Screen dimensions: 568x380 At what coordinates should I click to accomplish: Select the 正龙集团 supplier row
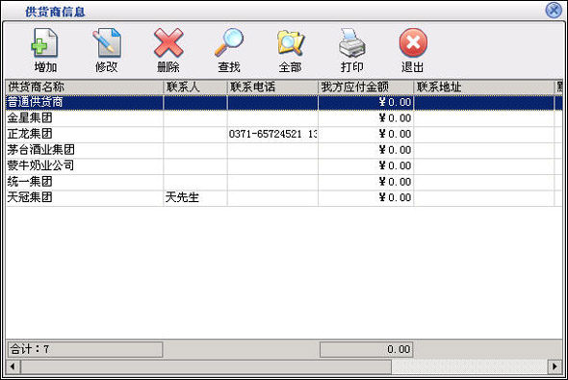pos(284,134)
